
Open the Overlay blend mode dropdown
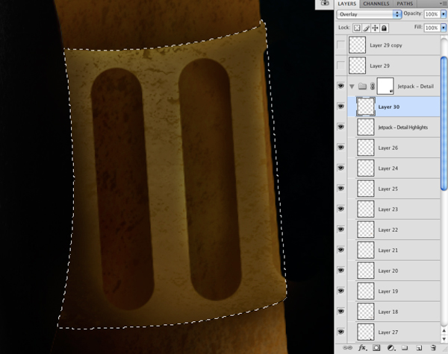369,14
